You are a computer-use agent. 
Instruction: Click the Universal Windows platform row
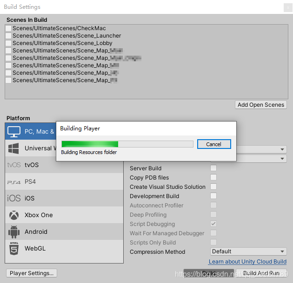tap(31, 148)
